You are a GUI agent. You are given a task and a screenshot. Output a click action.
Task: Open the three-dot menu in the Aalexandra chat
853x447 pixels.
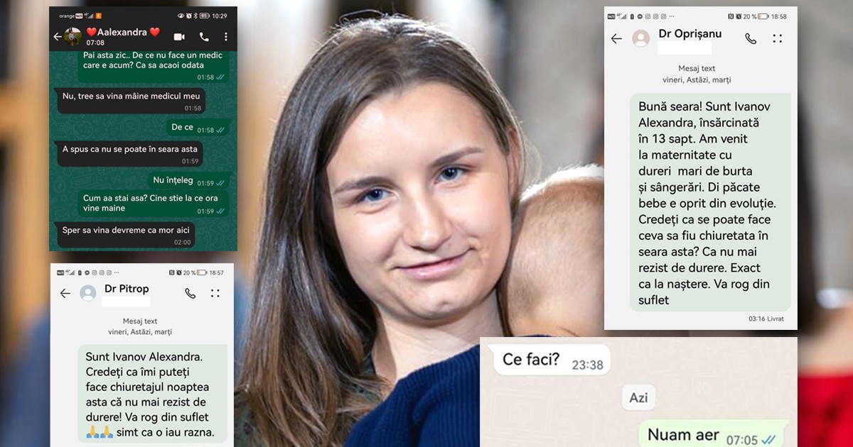(x=226, y=37)
